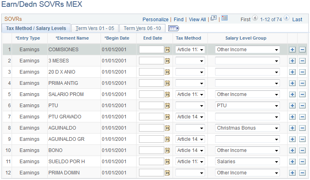The width and height of the screenshot is (310, 180).
Task: Go to next rows arrow
Action: 286,18
